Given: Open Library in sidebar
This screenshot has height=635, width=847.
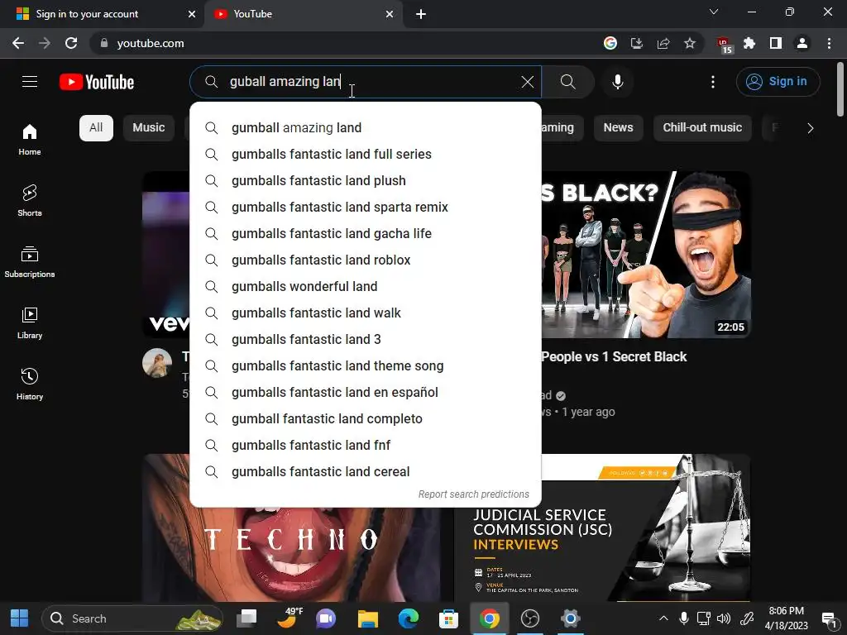Looking at the screenshot, I should (30, 322).
